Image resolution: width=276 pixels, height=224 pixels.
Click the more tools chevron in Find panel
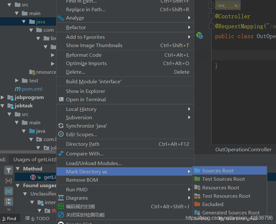(x=9, y=209)
